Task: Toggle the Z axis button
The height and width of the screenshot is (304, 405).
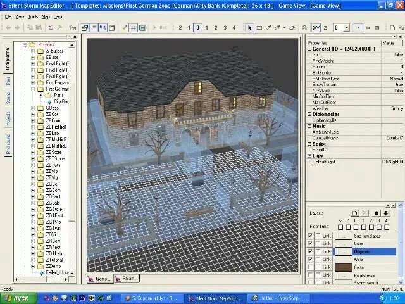Action: coord(325,28)
